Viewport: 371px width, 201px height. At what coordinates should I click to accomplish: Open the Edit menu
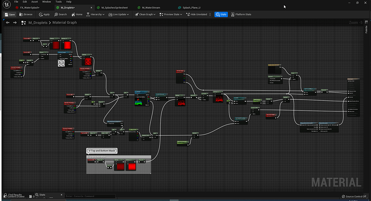point(25,2)
